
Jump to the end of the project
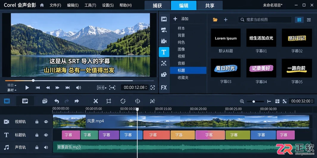(x=68, y=88)
